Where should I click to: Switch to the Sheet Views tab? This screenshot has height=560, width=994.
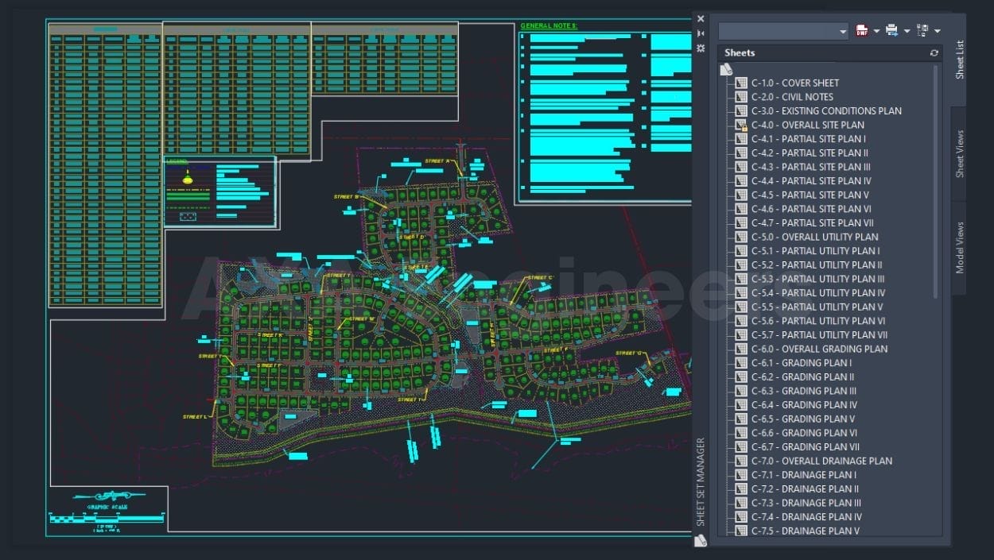(x=959, y=154)
